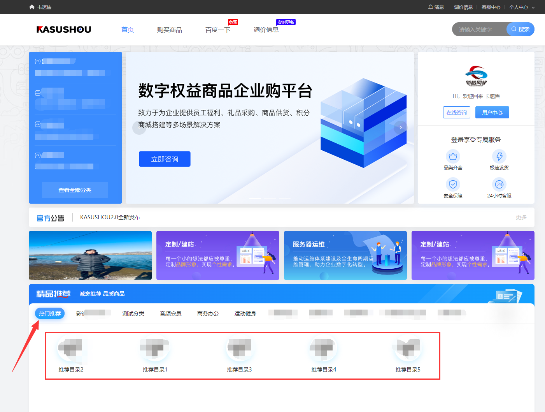
Task: Click the 卡速售 text in the top bar
Action: [x=44, y=7]
